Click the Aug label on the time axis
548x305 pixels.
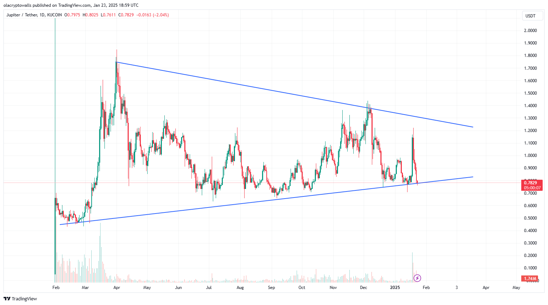click(x=240, y=288)
